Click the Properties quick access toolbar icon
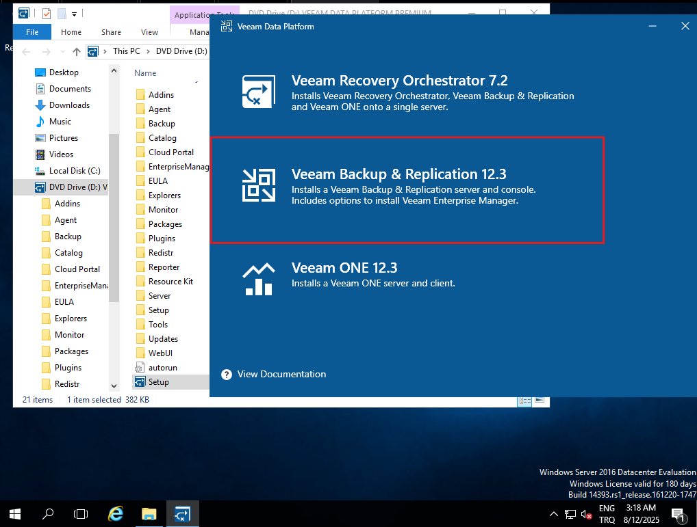The image size is (697, 527). [x=47, y=14]
